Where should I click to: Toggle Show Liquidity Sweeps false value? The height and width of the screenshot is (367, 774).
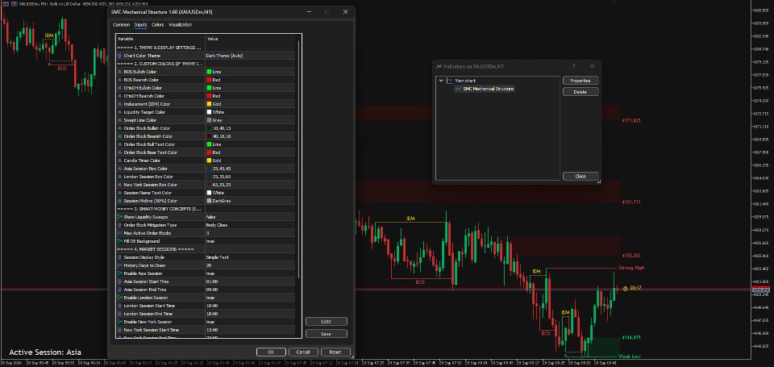[250, 217]
